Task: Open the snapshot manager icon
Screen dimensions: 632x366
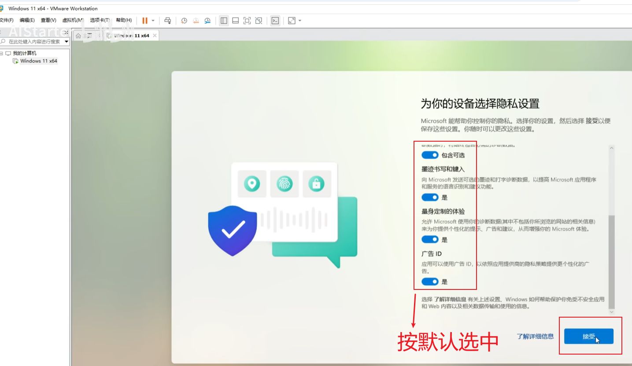Action: click(x=207, y=21)
